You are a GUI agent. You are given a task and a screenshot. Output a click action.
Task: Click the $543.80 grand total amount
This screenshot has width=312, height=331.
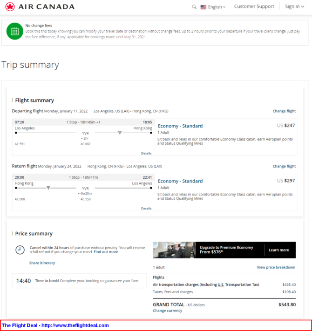pyautogui.click(x=287, y=304)
